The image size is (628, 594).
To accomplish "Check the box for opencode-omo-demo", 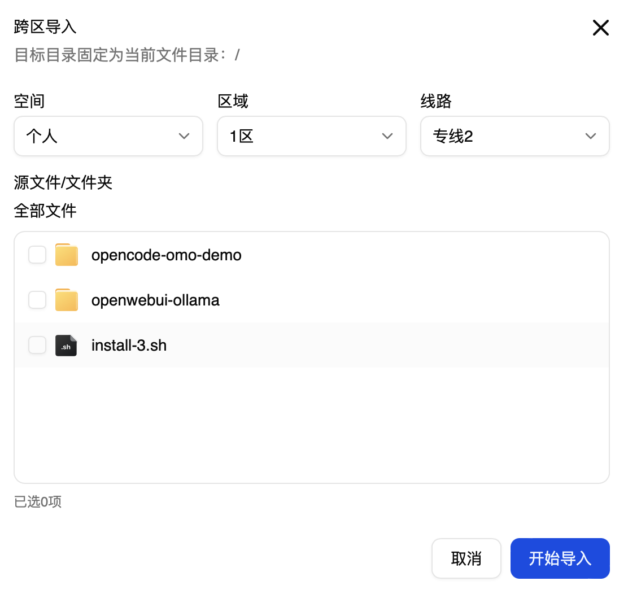I will [37, 255].
